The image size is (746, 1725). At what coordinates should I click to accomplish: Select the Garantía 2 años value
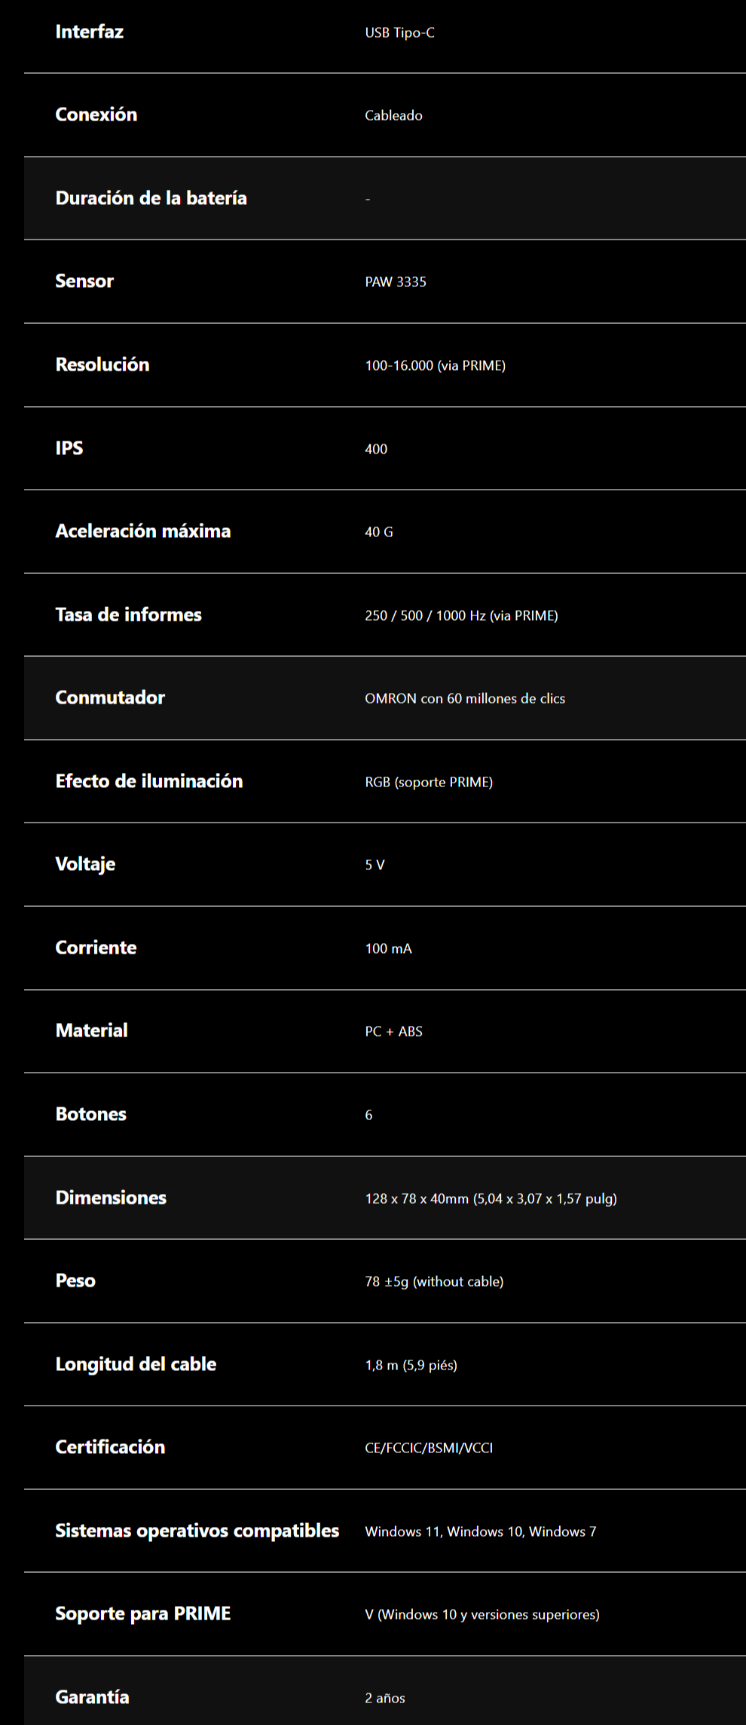pyautogui.click(x=384, y=1698)
